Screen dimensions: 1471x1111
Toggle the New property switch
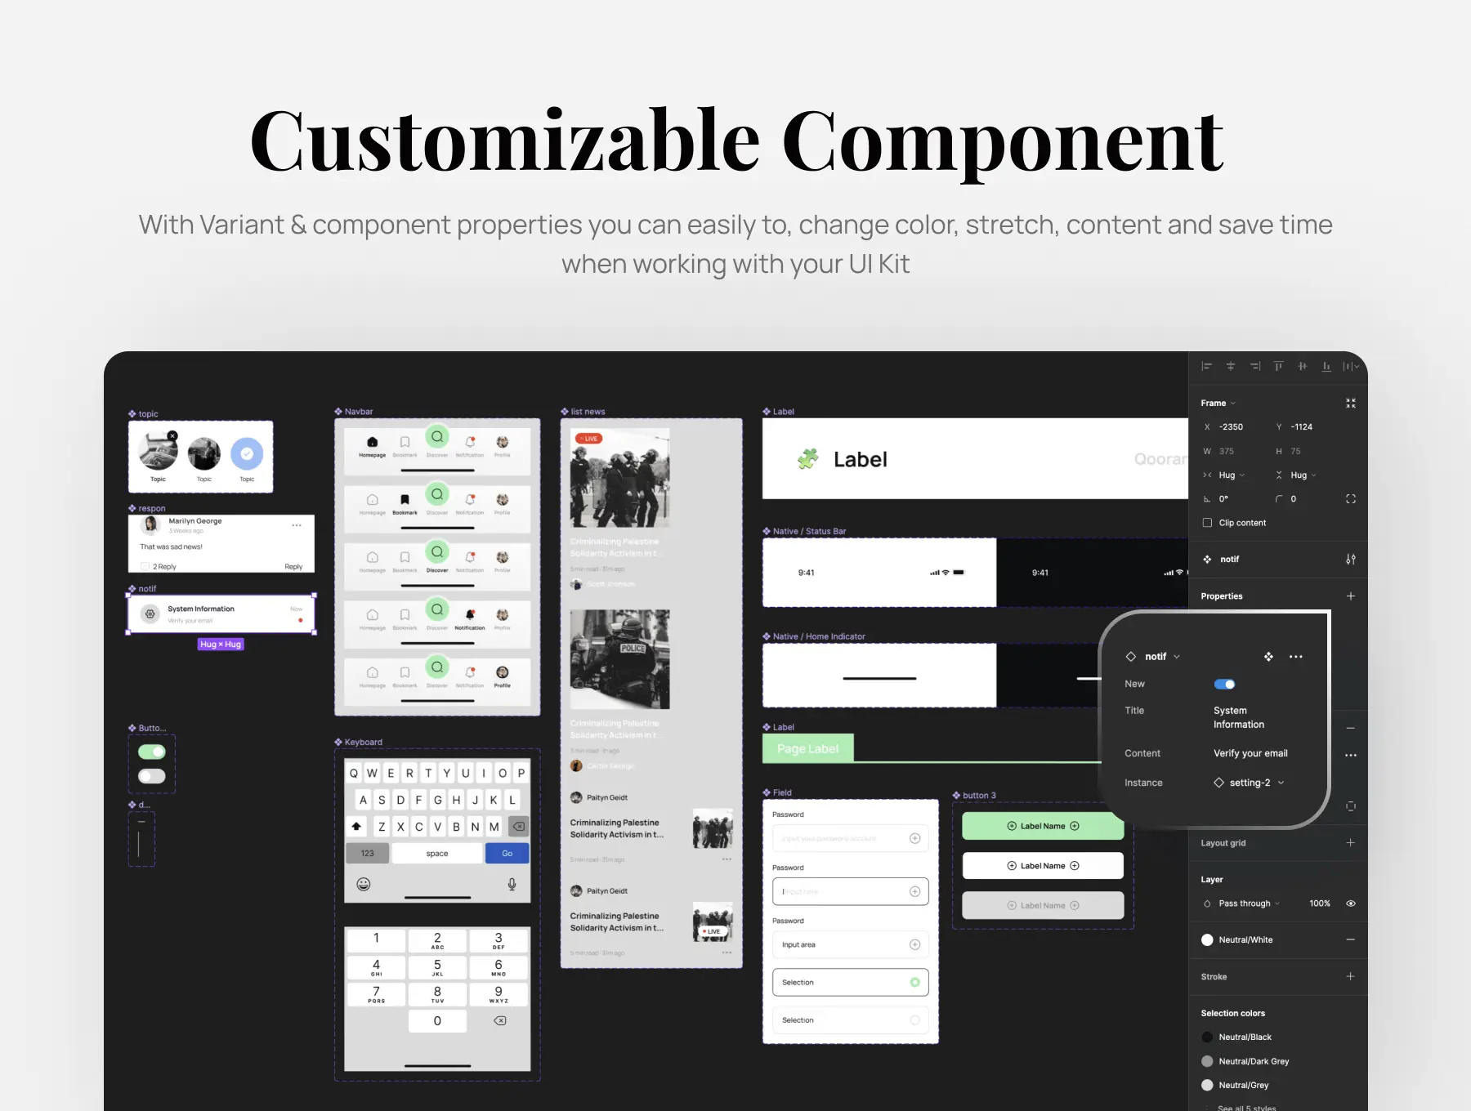click(1224, 685)
